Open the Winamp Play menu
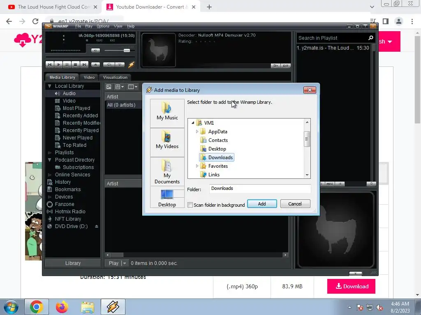The height and width of the screenshot is (315, 421). (89, 26)
